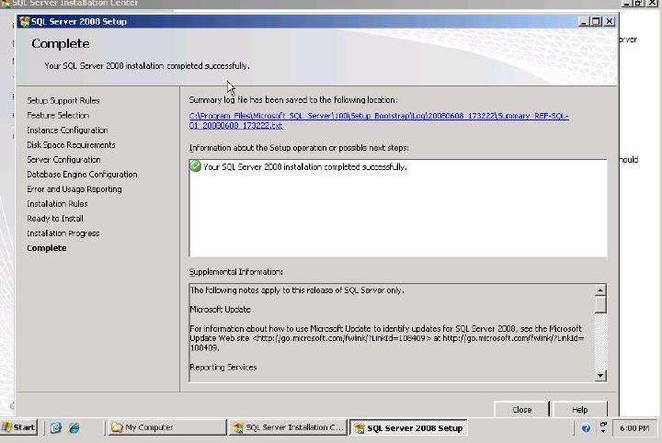
Task: Minimize the SQL Server Installation Center window
Action: [x=627, y=3]
